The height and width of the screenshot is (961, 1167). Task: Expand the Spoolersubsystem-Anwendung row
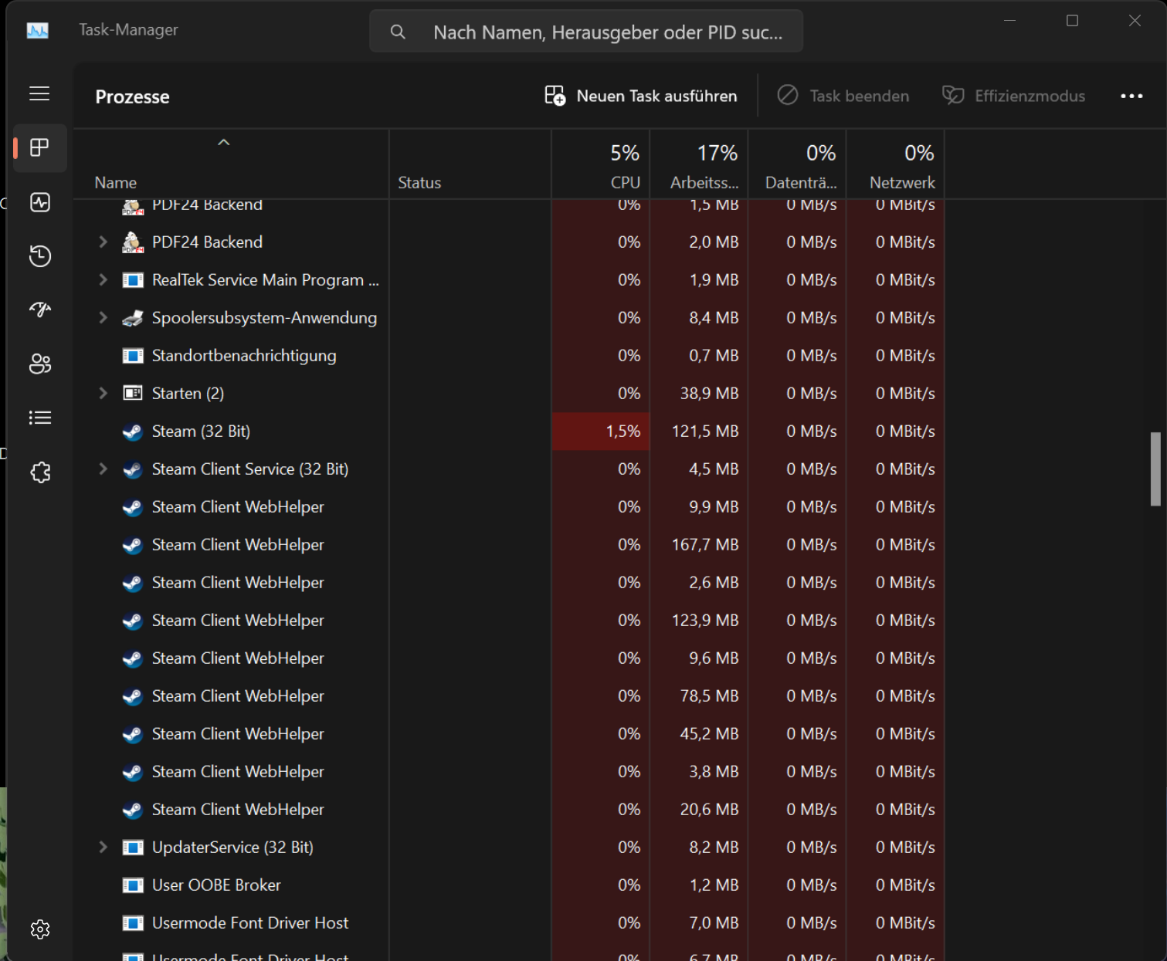click(x=103, y=318)
